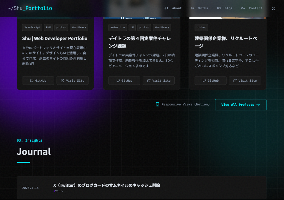The height and width of the screenshot is (200, 284).
Task: Open the 01. About menu item
Action: click(x=173, y=8)
